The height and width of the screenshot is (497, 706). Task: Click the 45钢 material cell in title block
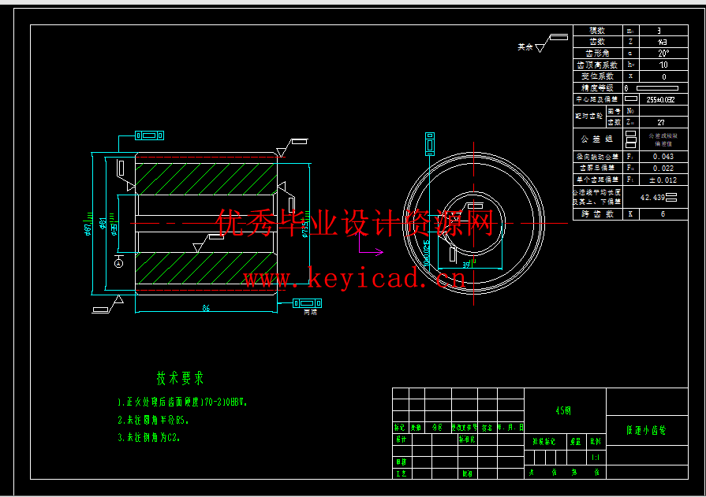click(x=564, y=410)
